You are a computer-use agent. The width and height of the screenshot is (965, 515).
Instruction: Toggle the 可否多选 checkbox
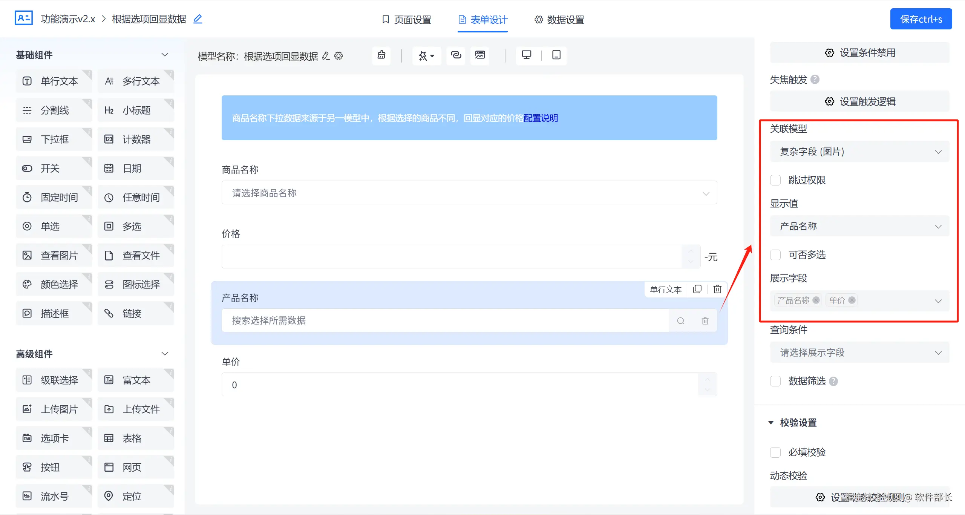tap(775, 255)
